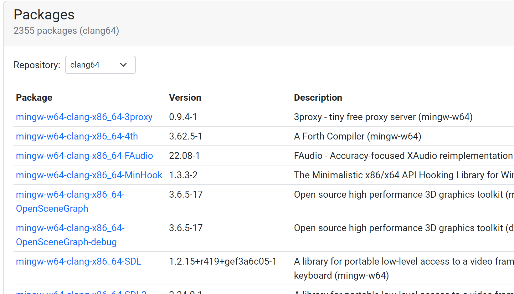514x294 pixels.
Task: Click the Packages heading
Action: [x=44, y=15]
